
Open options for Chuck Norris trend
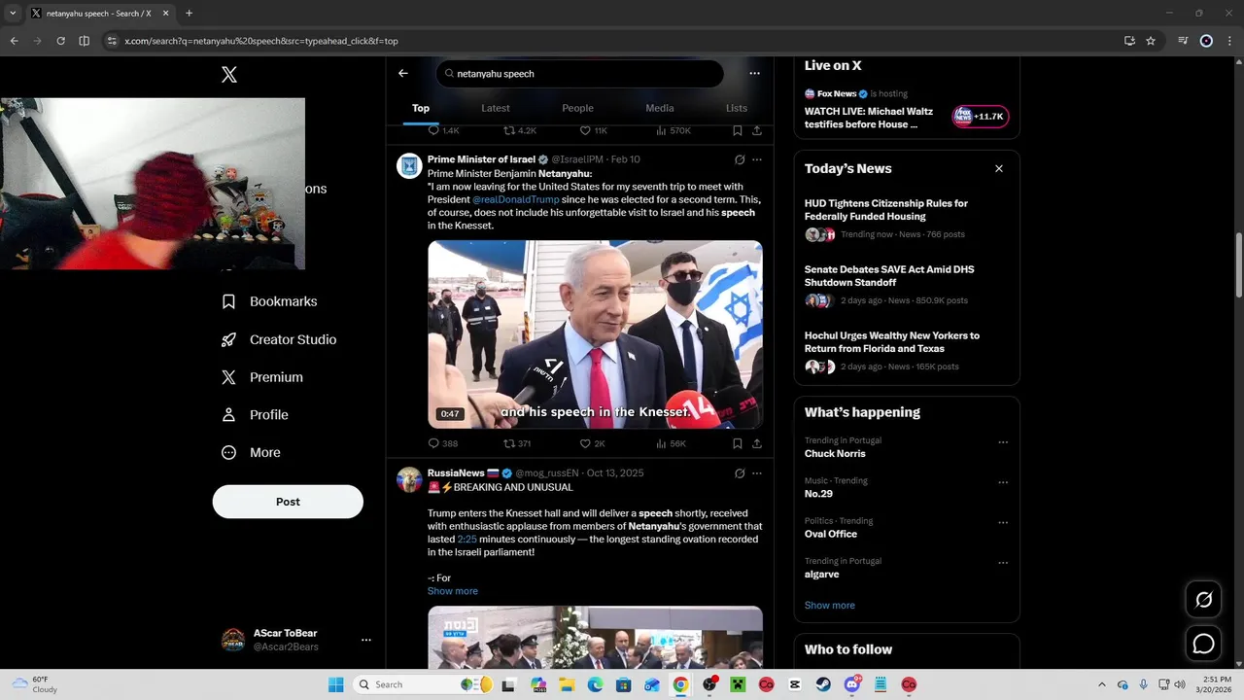tap(1002, 442)
